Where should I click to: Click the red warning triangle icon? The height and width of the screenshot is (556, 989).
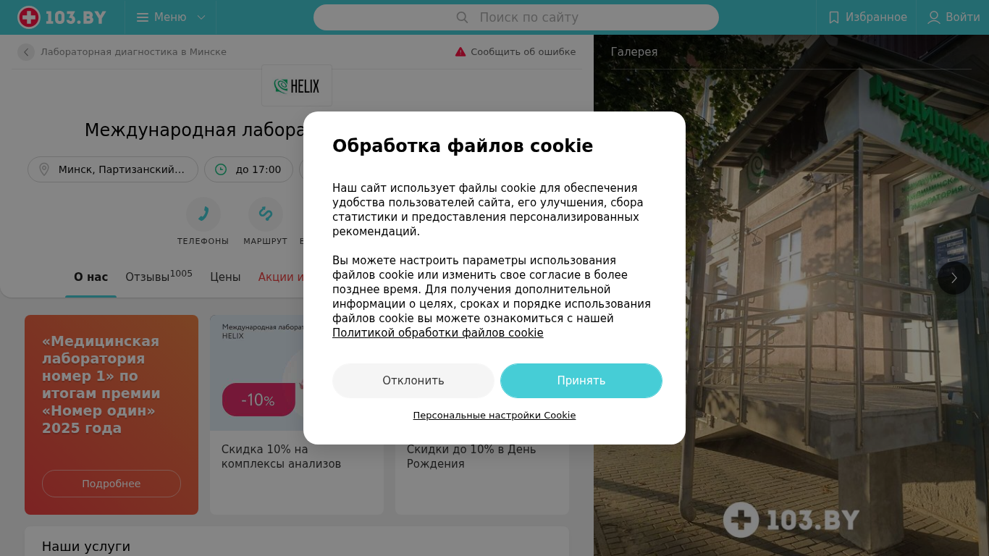coord(460,52)
